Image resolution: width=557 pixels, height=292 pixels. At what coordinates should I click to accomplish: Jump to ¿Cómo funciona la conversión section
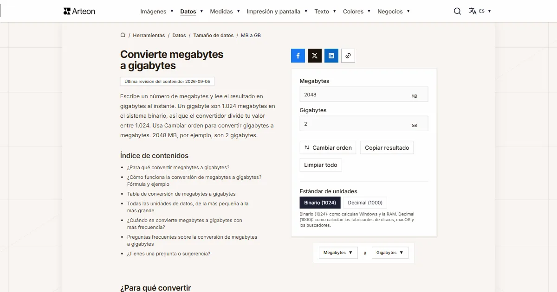(194, 180)
